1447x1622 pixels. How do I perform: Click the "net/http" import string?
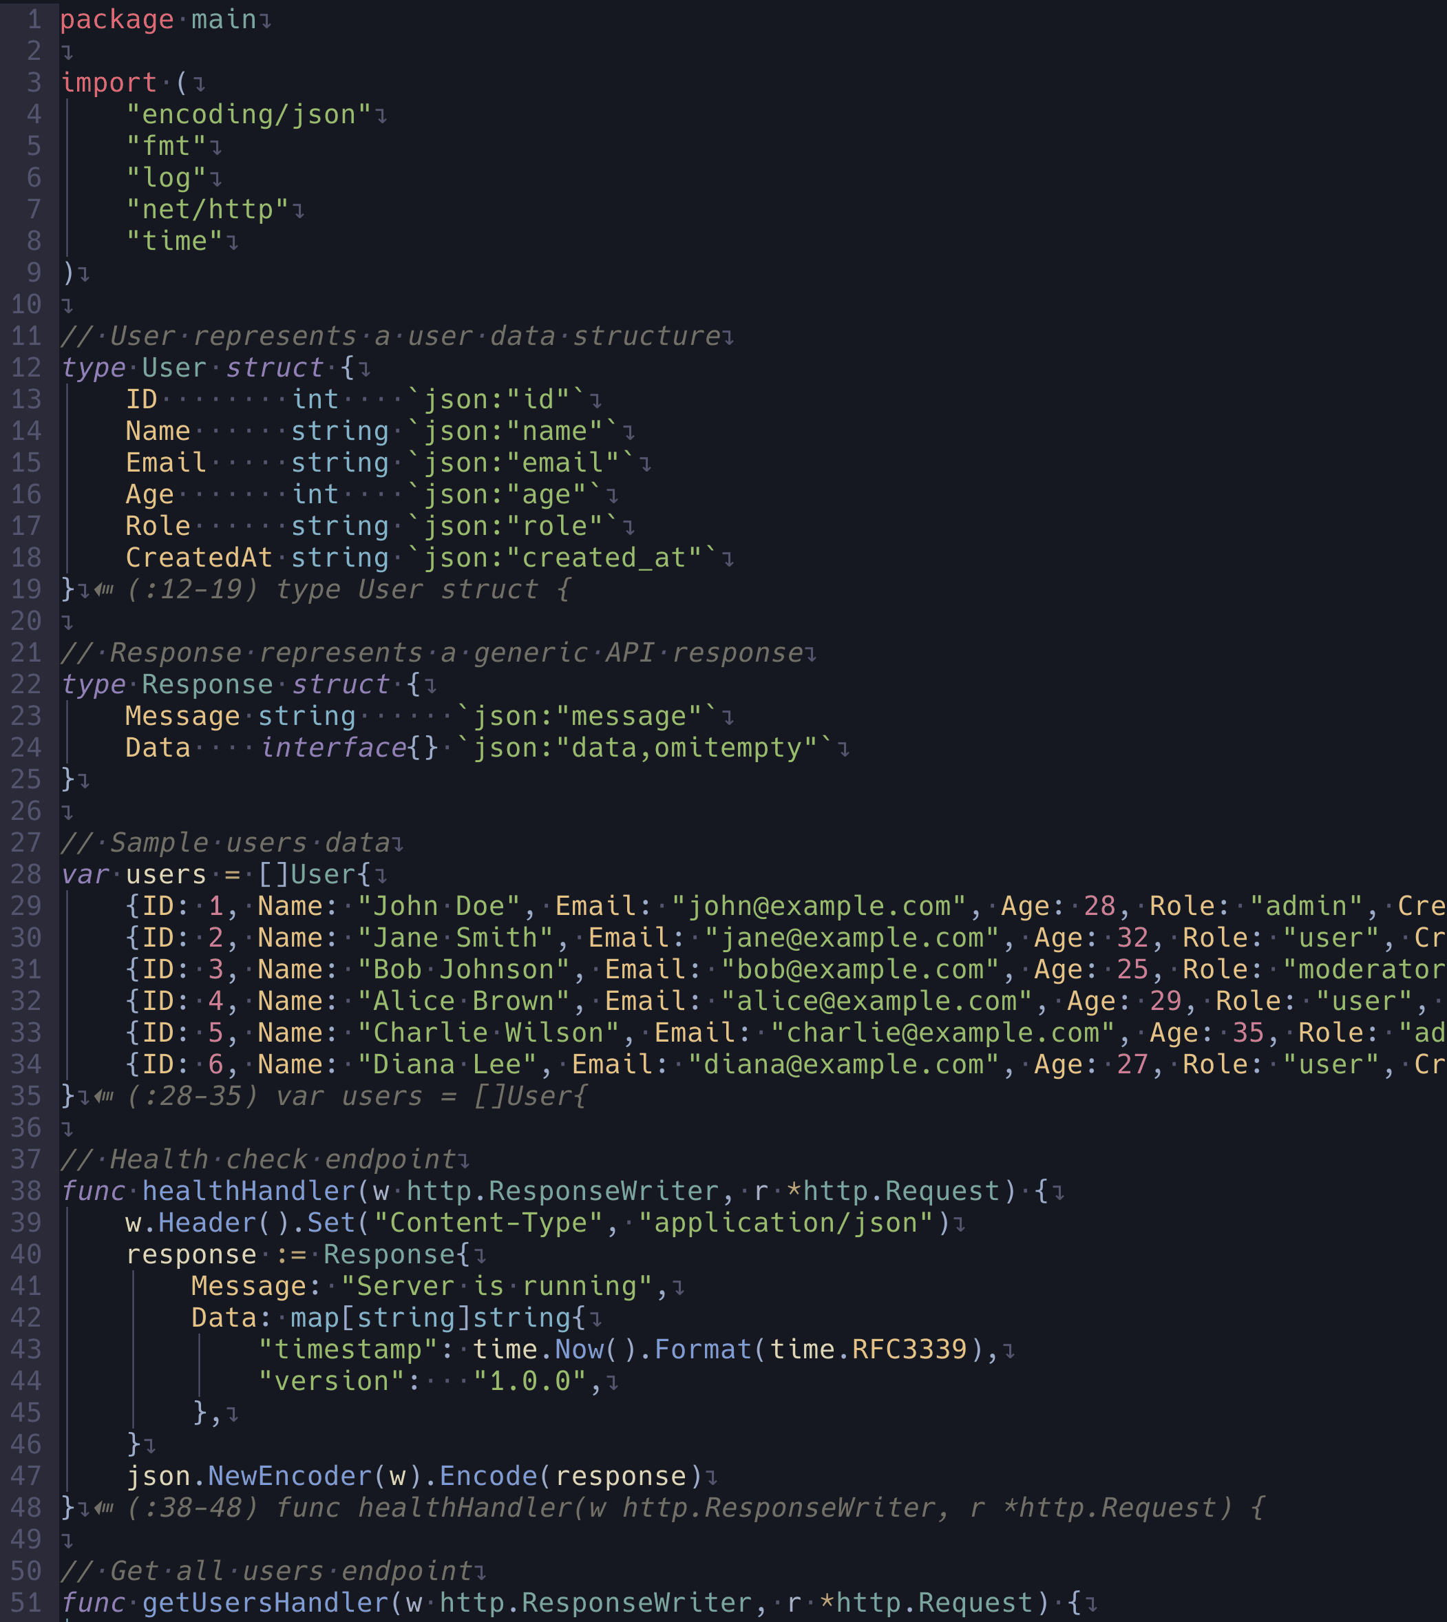coord(207,210)
